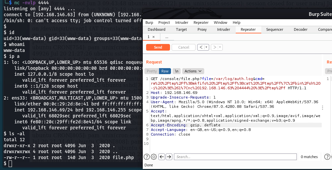Screen dimensions: 332x170
Task: Open the Intruder menu in menu bar
Action: point(182,22)
